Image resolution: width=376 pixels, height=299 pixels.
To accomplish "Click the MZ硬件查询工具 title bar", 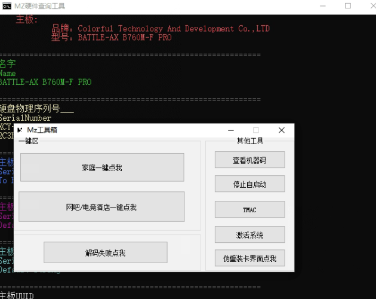I will tap(179, 6).
